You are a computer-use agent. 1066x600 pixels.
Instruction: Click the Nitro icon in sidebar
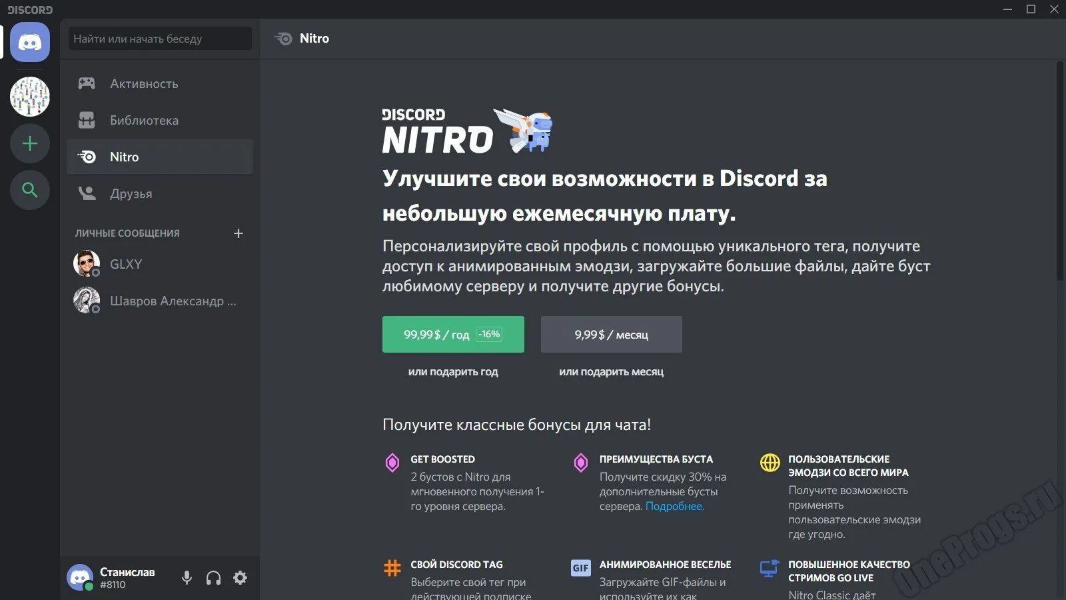(87, 157)
